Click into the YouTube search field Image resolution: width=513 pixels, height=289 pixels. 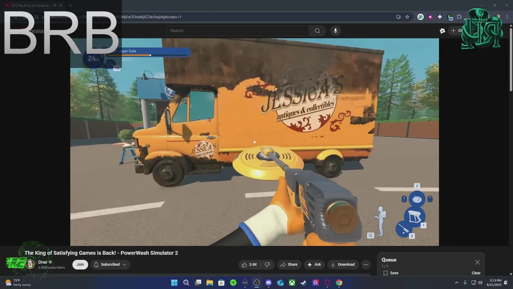[x=238, y=31]
